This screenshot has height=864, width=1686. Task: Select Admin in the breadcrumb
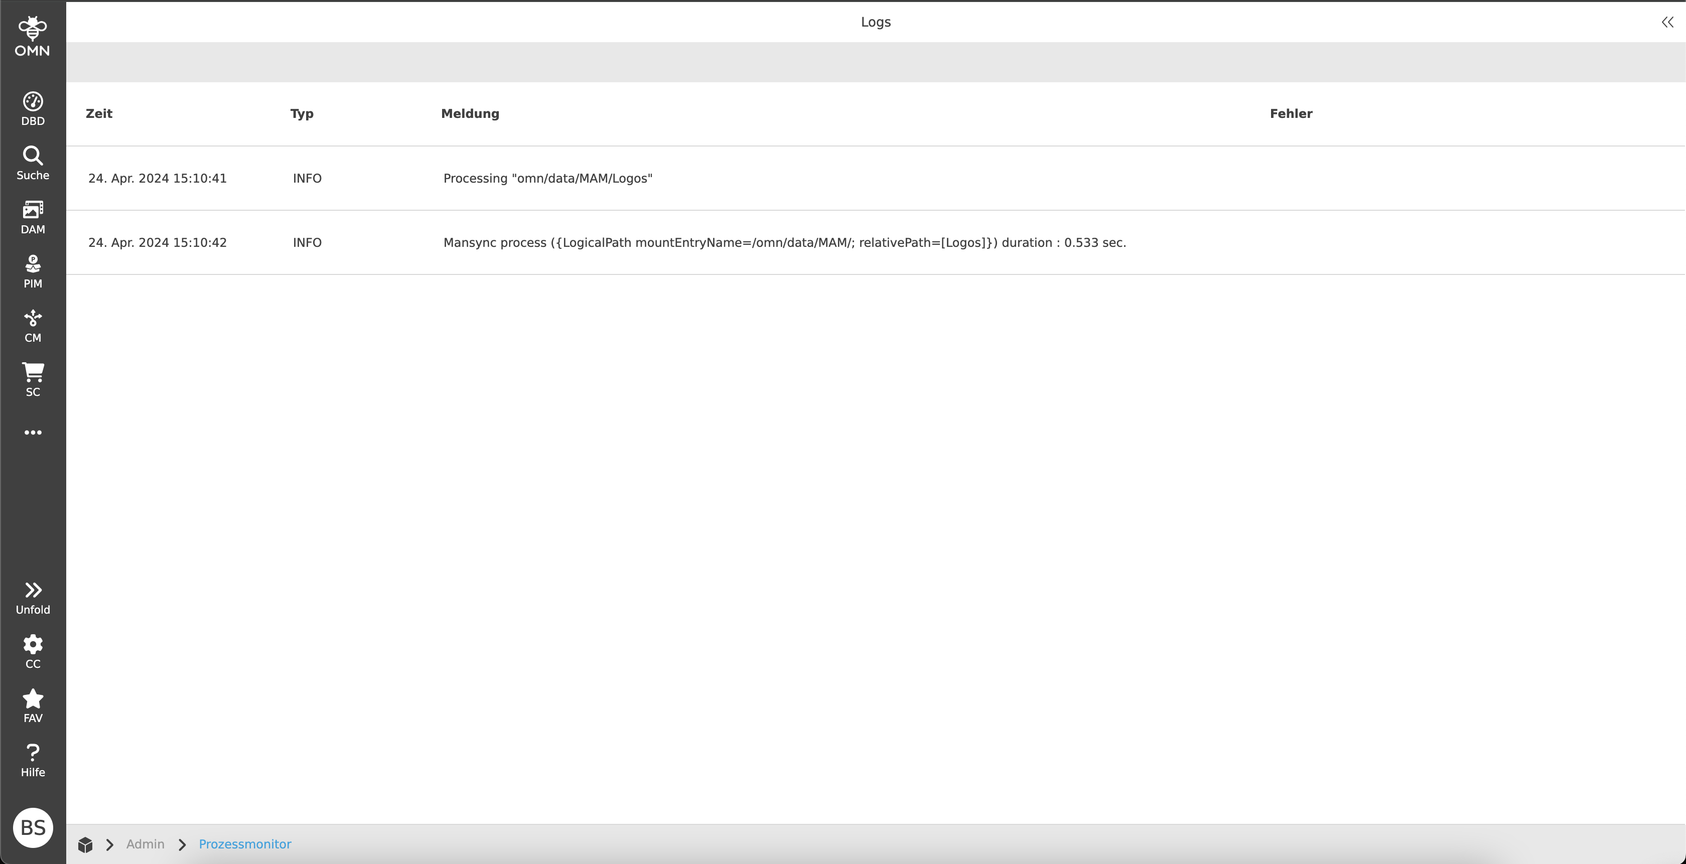(x=146, y=844)
